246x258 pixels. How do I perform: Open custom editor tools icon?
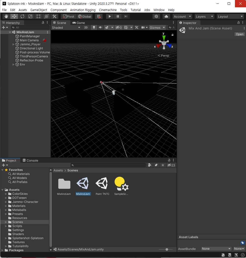(54, 16)
